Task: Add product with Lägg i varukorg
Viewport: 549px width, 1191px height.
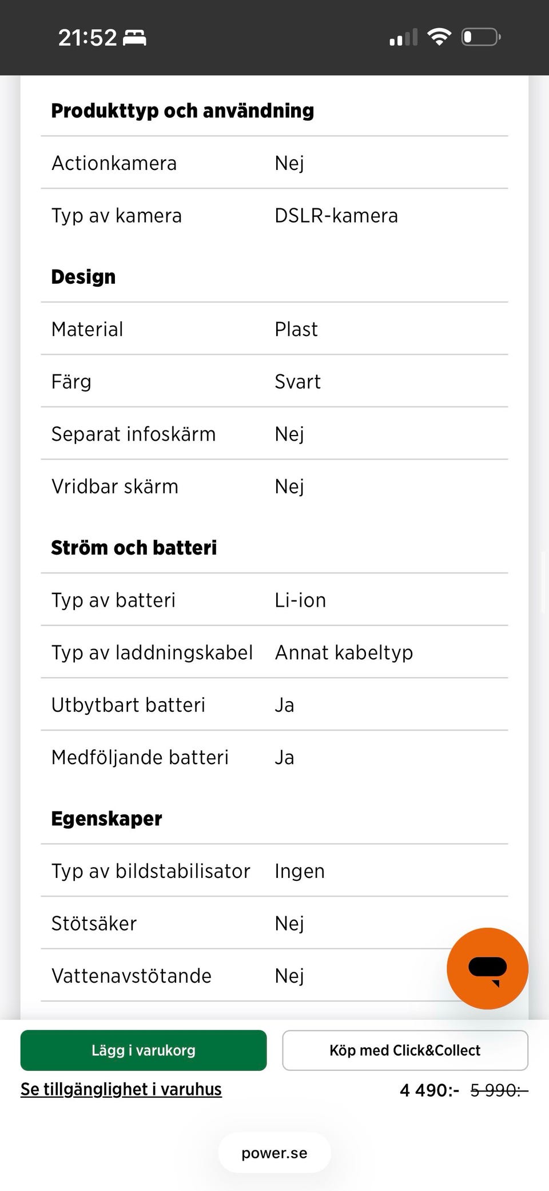Action: 144,1050
